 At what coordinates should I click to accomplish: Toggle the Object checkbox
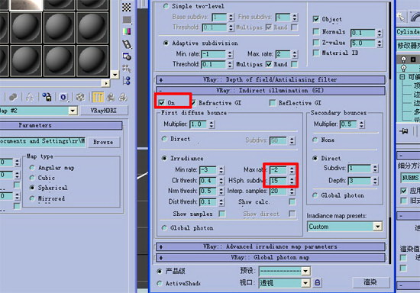316,19
